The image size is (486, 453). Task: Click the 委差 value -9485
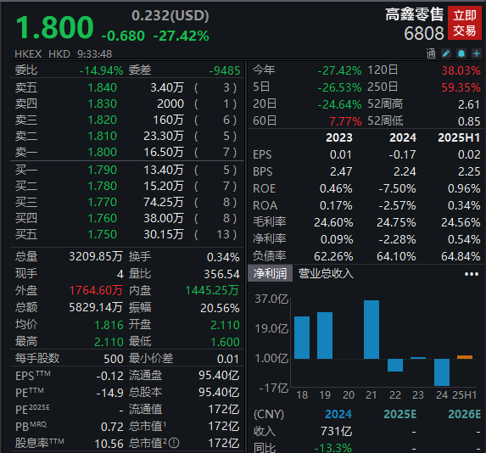pos(225,70)
